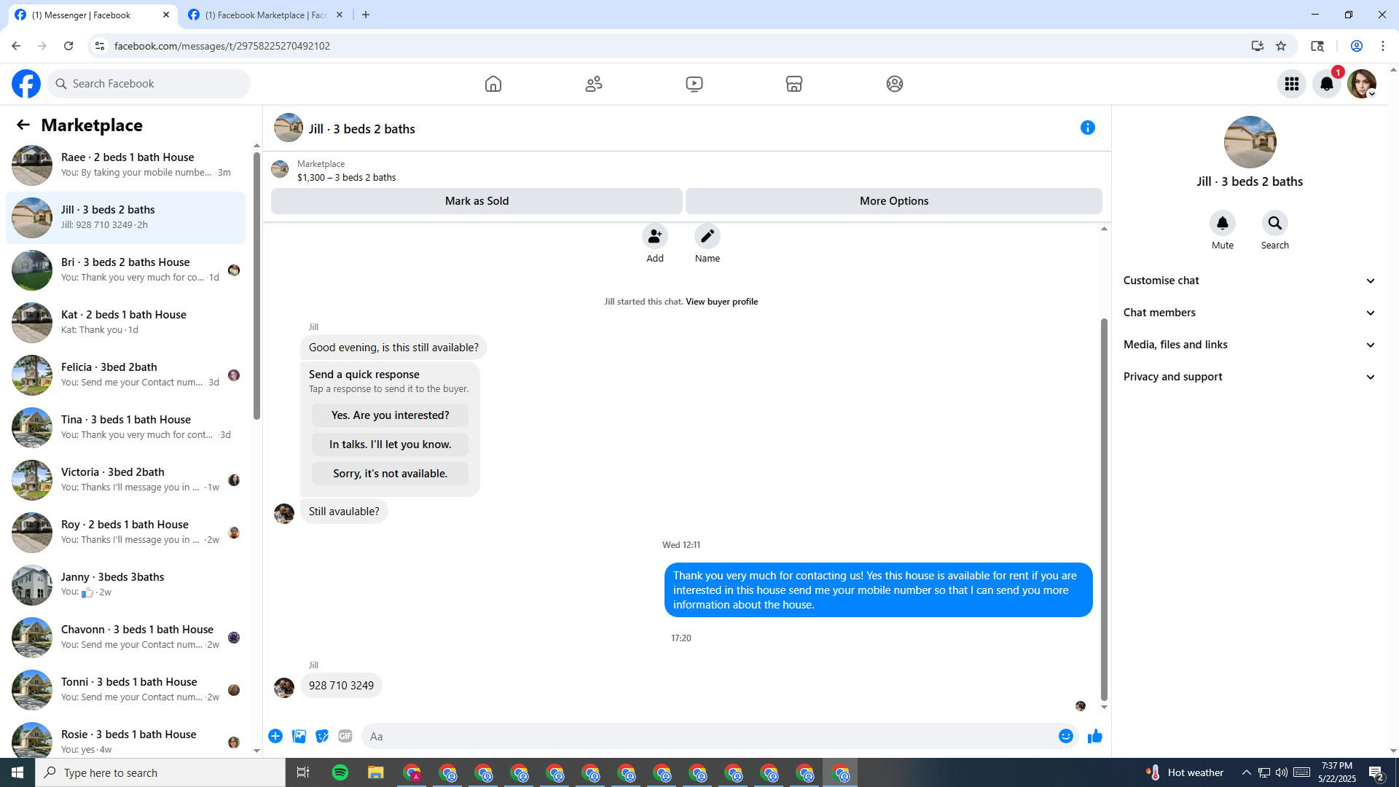Open the Groups icon in top navigation
This screenshot has width=1399, height=787.
click(895, 84)
